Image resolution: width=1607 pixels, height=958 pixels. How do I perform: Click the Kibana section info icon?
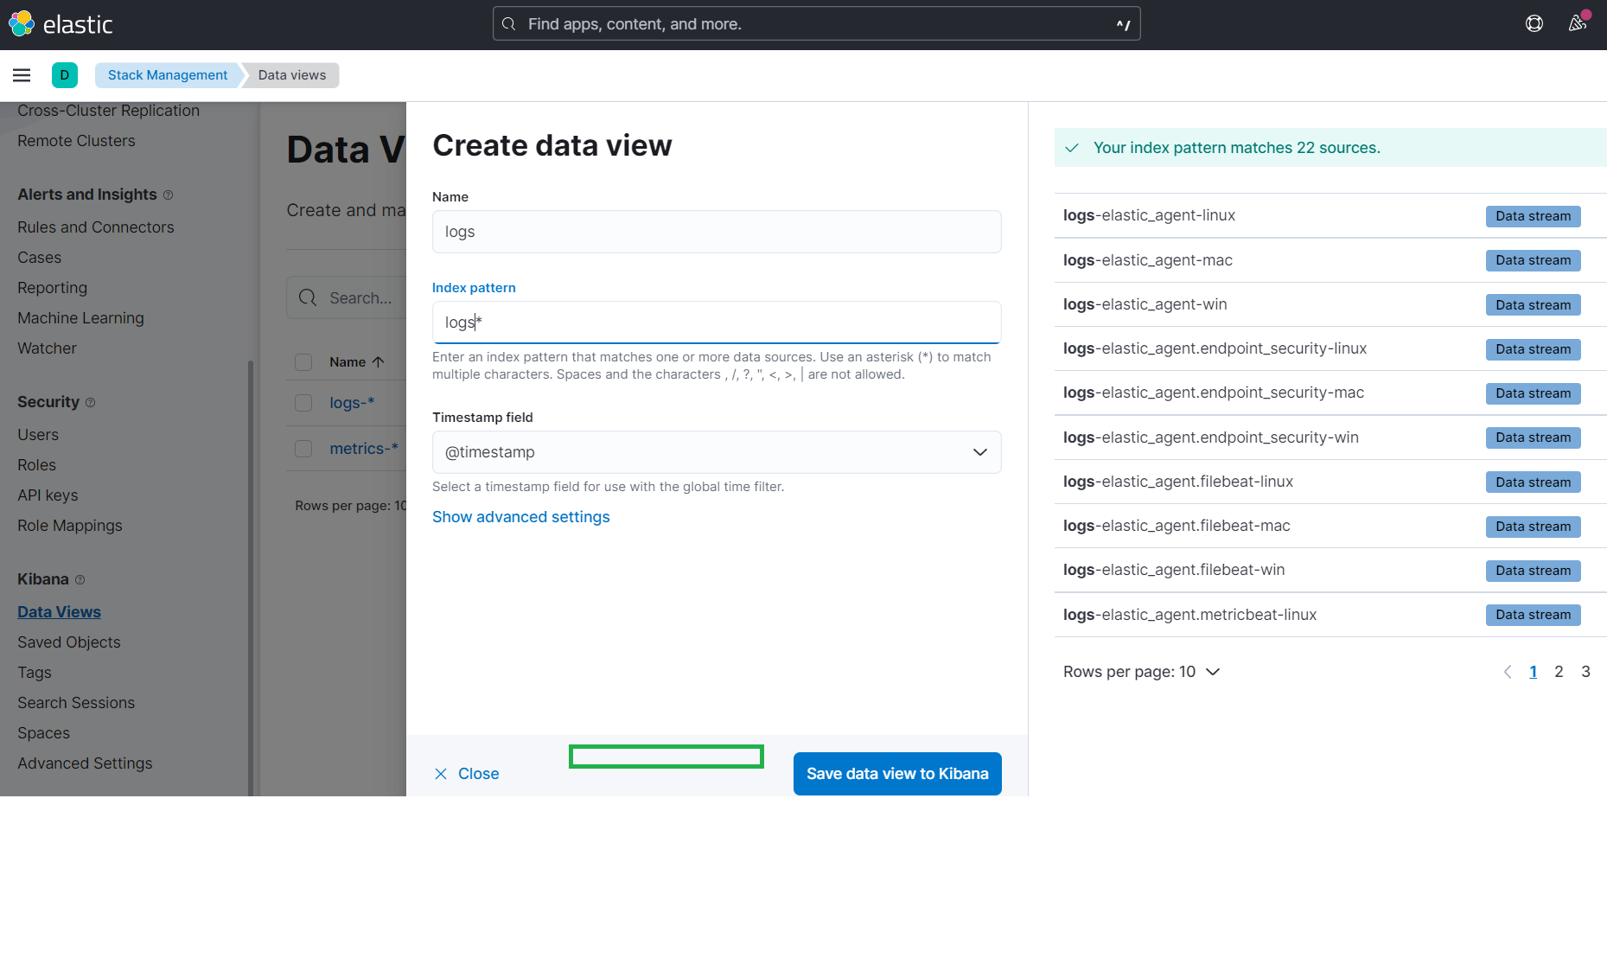(x=80, y=580)
